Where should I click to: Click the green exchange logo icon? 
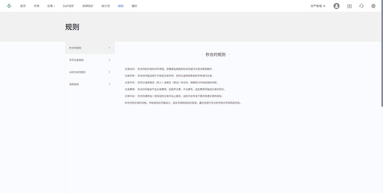(9, 6)
